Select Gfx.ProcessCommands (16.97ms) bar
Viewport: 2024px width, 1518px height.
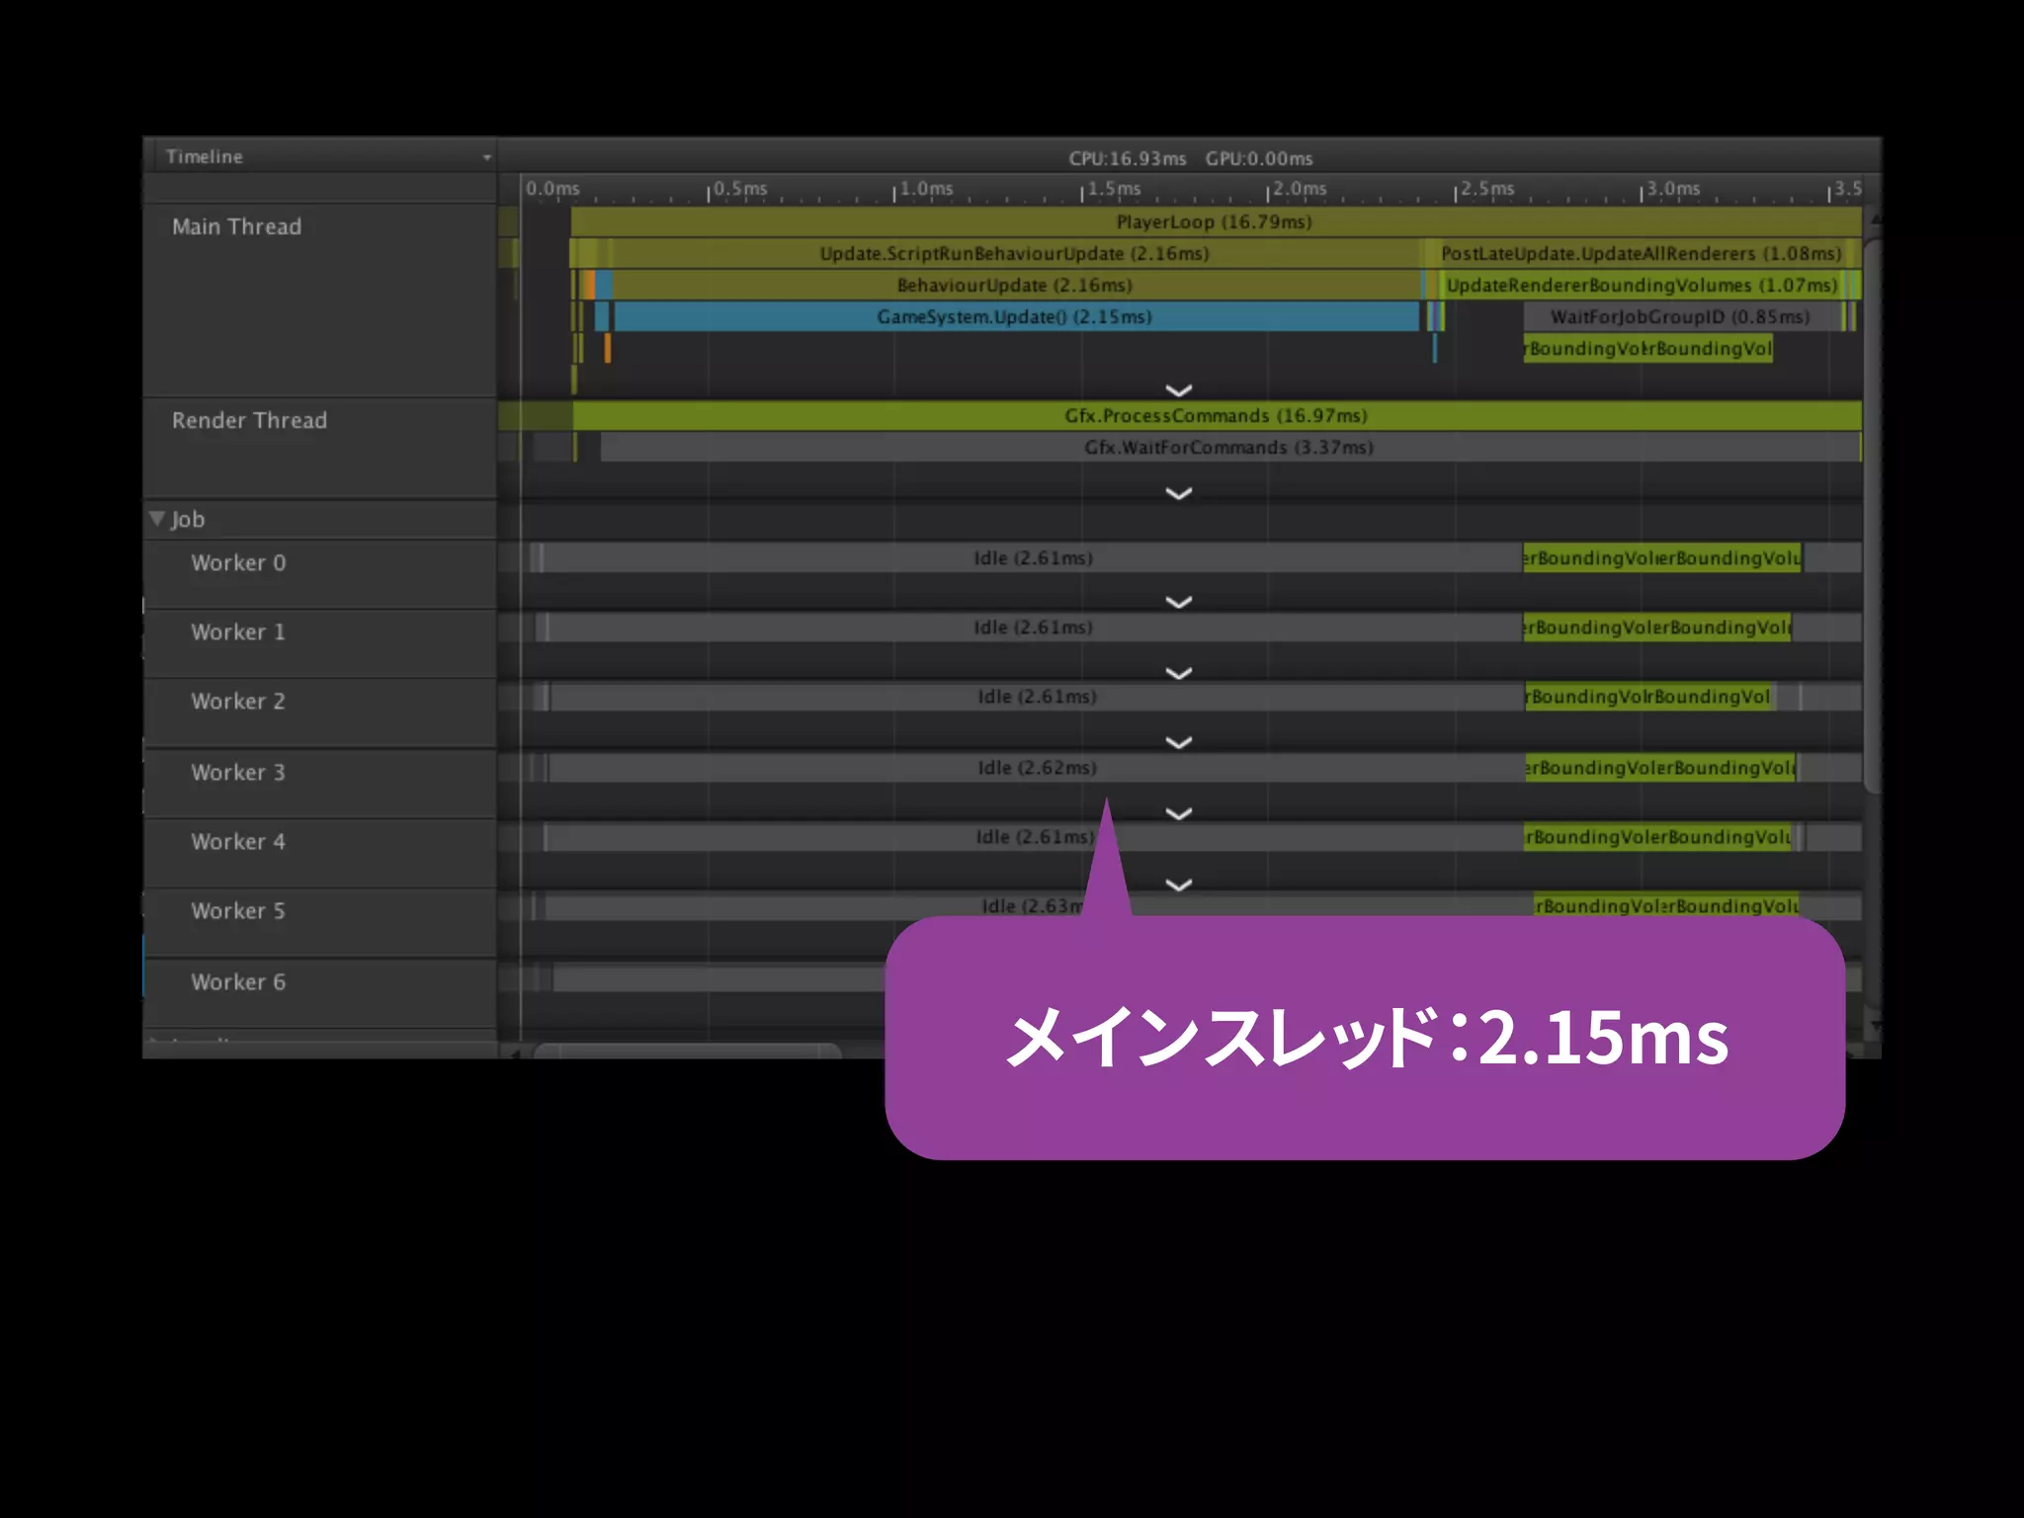[x=1217, y=415]
